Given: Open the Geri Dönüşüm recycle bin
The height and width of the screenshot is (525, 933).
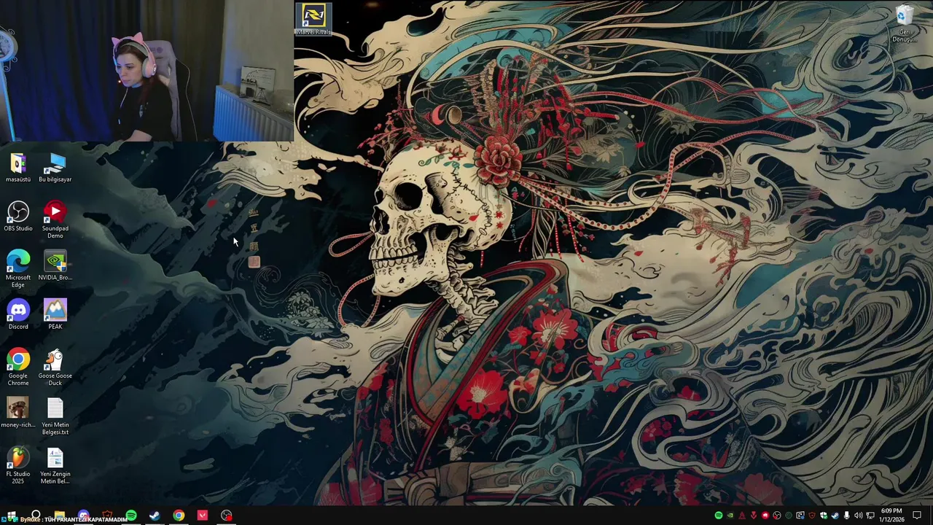Looking at the screenshot, I should click(x=904, y=25).
